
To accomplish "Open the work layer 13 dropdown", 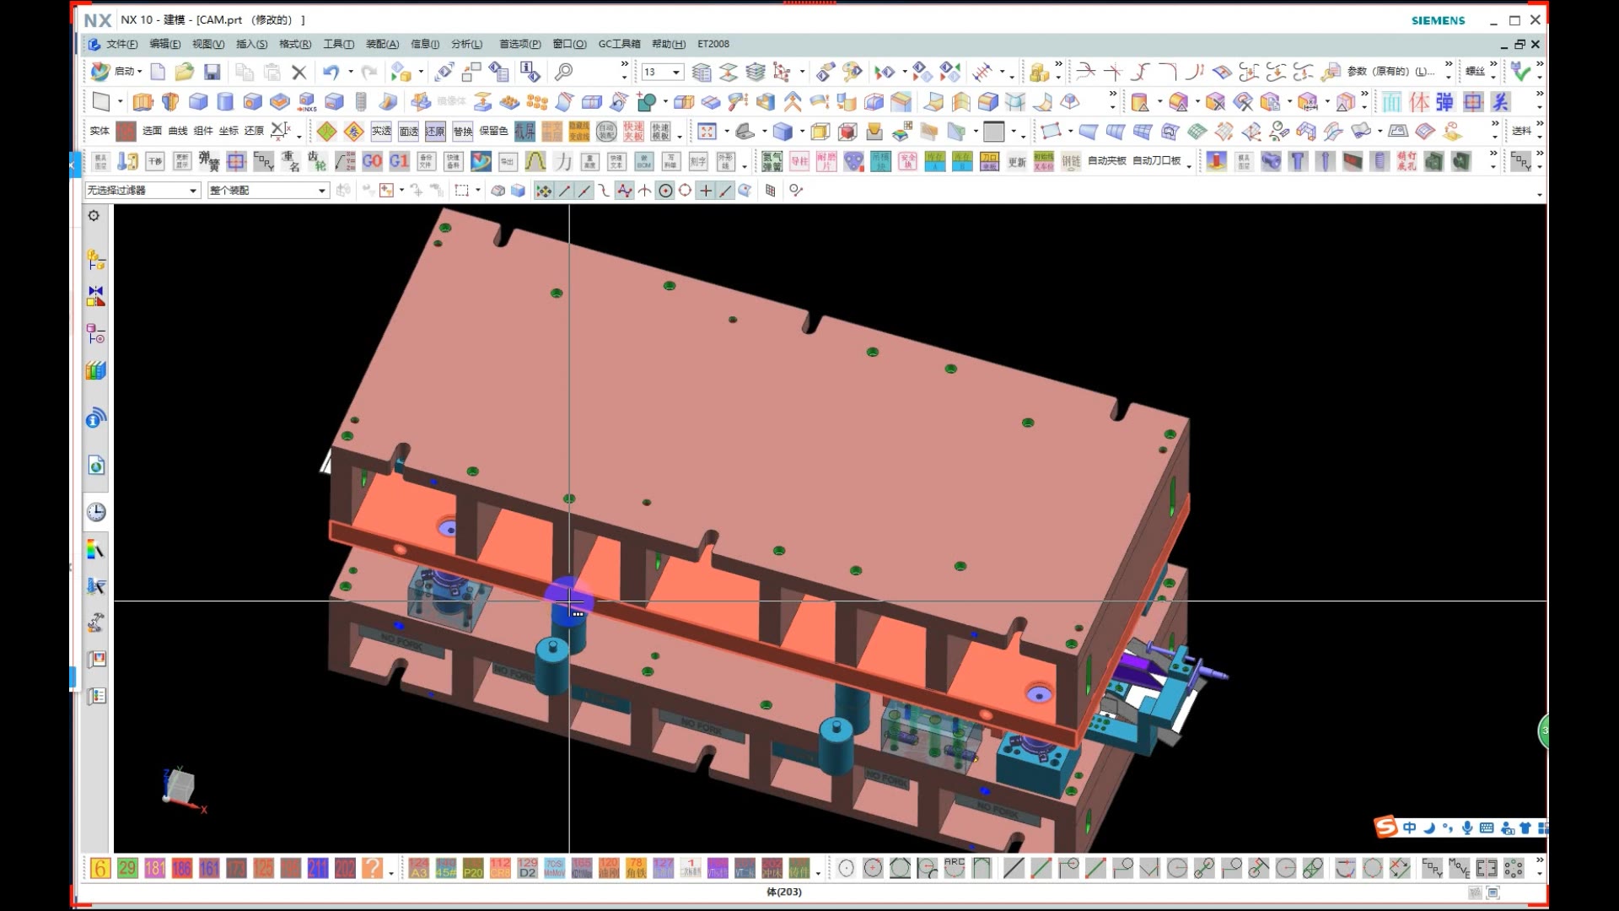I will click(675, 73).
